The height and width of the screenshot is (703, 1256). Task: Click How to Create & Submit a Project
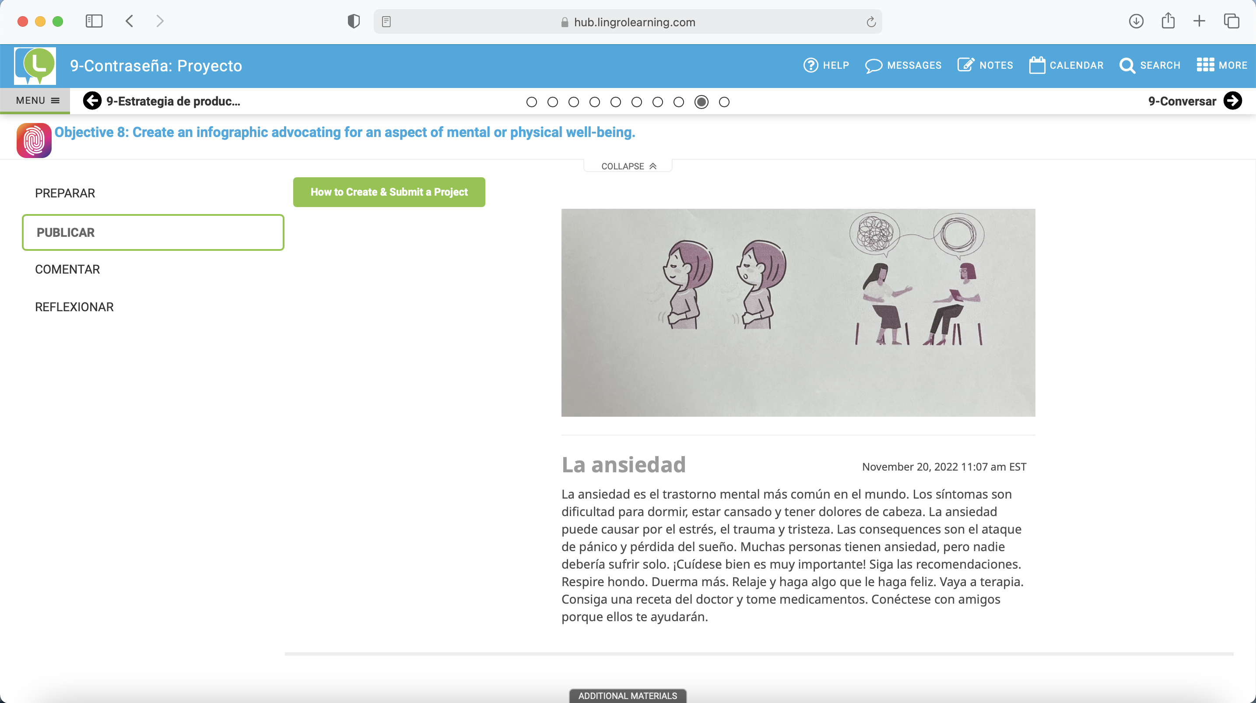click(389, 192)
